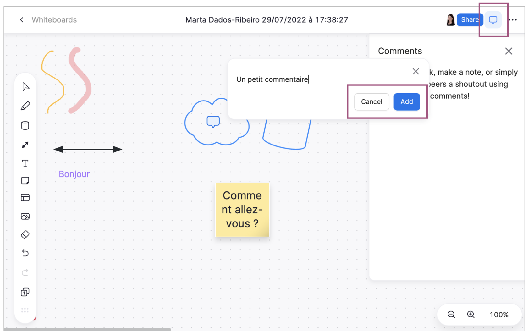The width and height of the screenshot is (528, 334).
Task: Click the pages icon in toolbar
Action: pyautogui.click(x=25, y=292)
